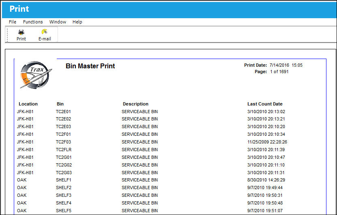Select bin TC2F01

pos(63,135)
